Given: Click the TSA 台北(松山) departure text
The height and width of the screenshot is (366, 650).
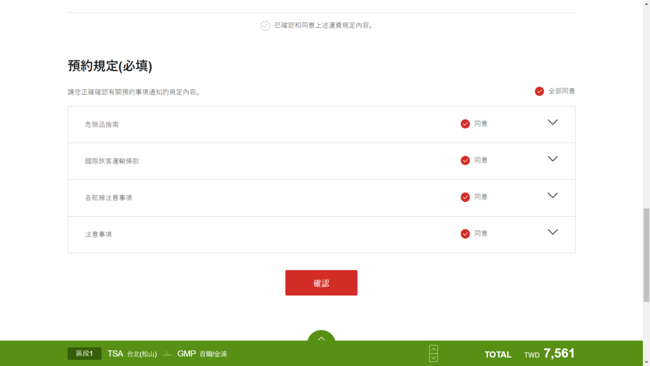Looking at the screenshot, I should coord(132,353).
